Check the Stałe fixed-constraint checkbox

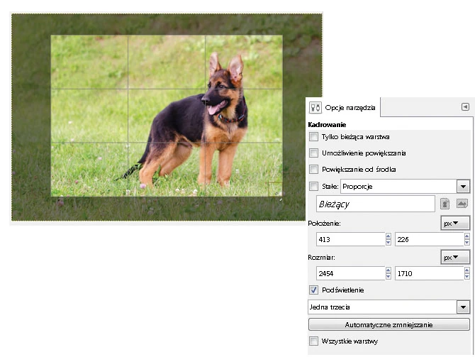point(313,186)
